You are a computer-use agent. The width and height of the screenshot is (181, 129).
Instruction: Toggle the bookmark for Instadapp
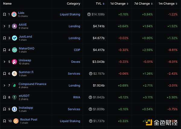(x=5, y=109)
